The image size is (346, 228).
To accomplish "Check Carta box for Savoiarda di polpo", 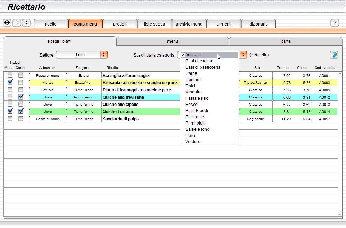I will pos(20,119).
